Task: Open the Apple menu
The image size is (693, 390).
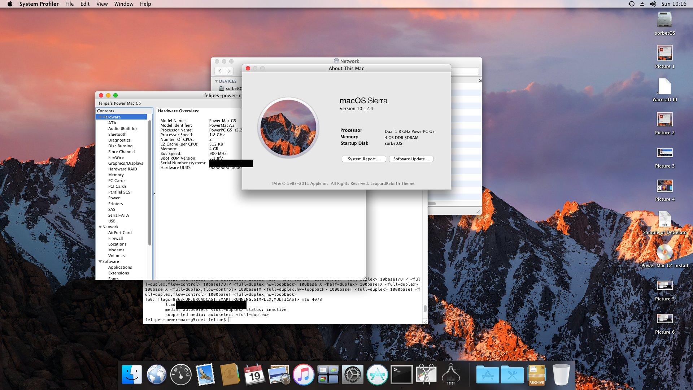Action: point(10,4)
